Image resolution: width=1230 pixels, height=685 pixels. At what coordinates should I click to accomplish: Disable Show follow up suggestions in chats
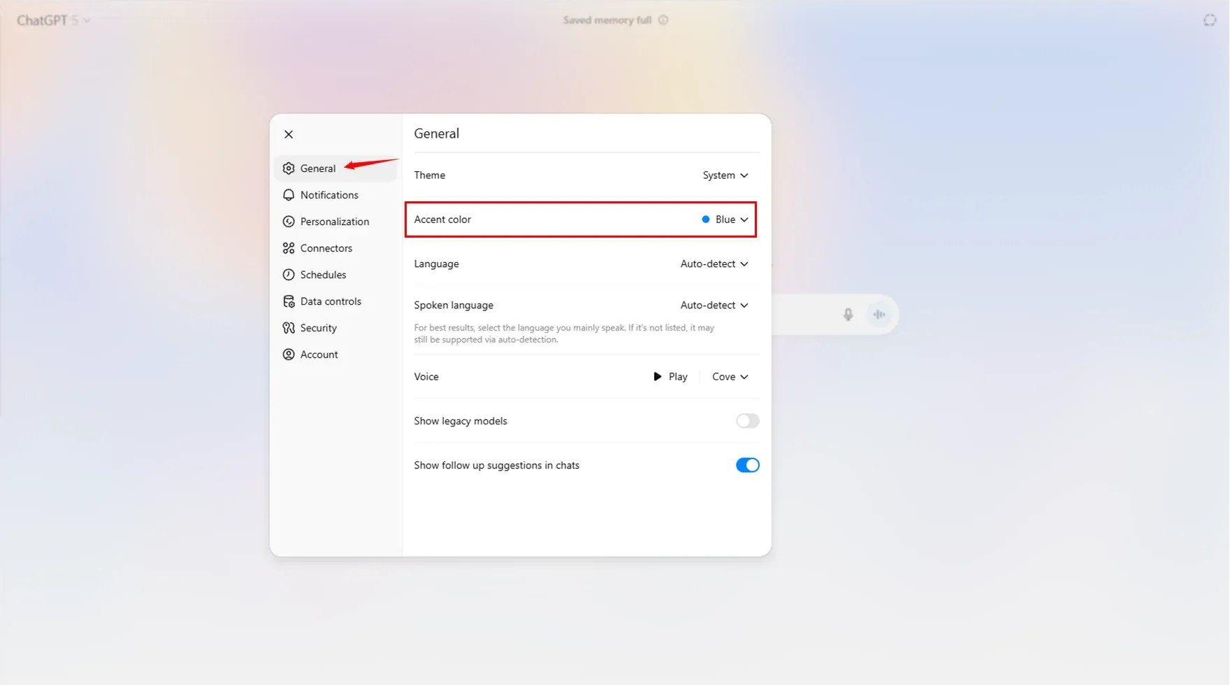(747, 466)
